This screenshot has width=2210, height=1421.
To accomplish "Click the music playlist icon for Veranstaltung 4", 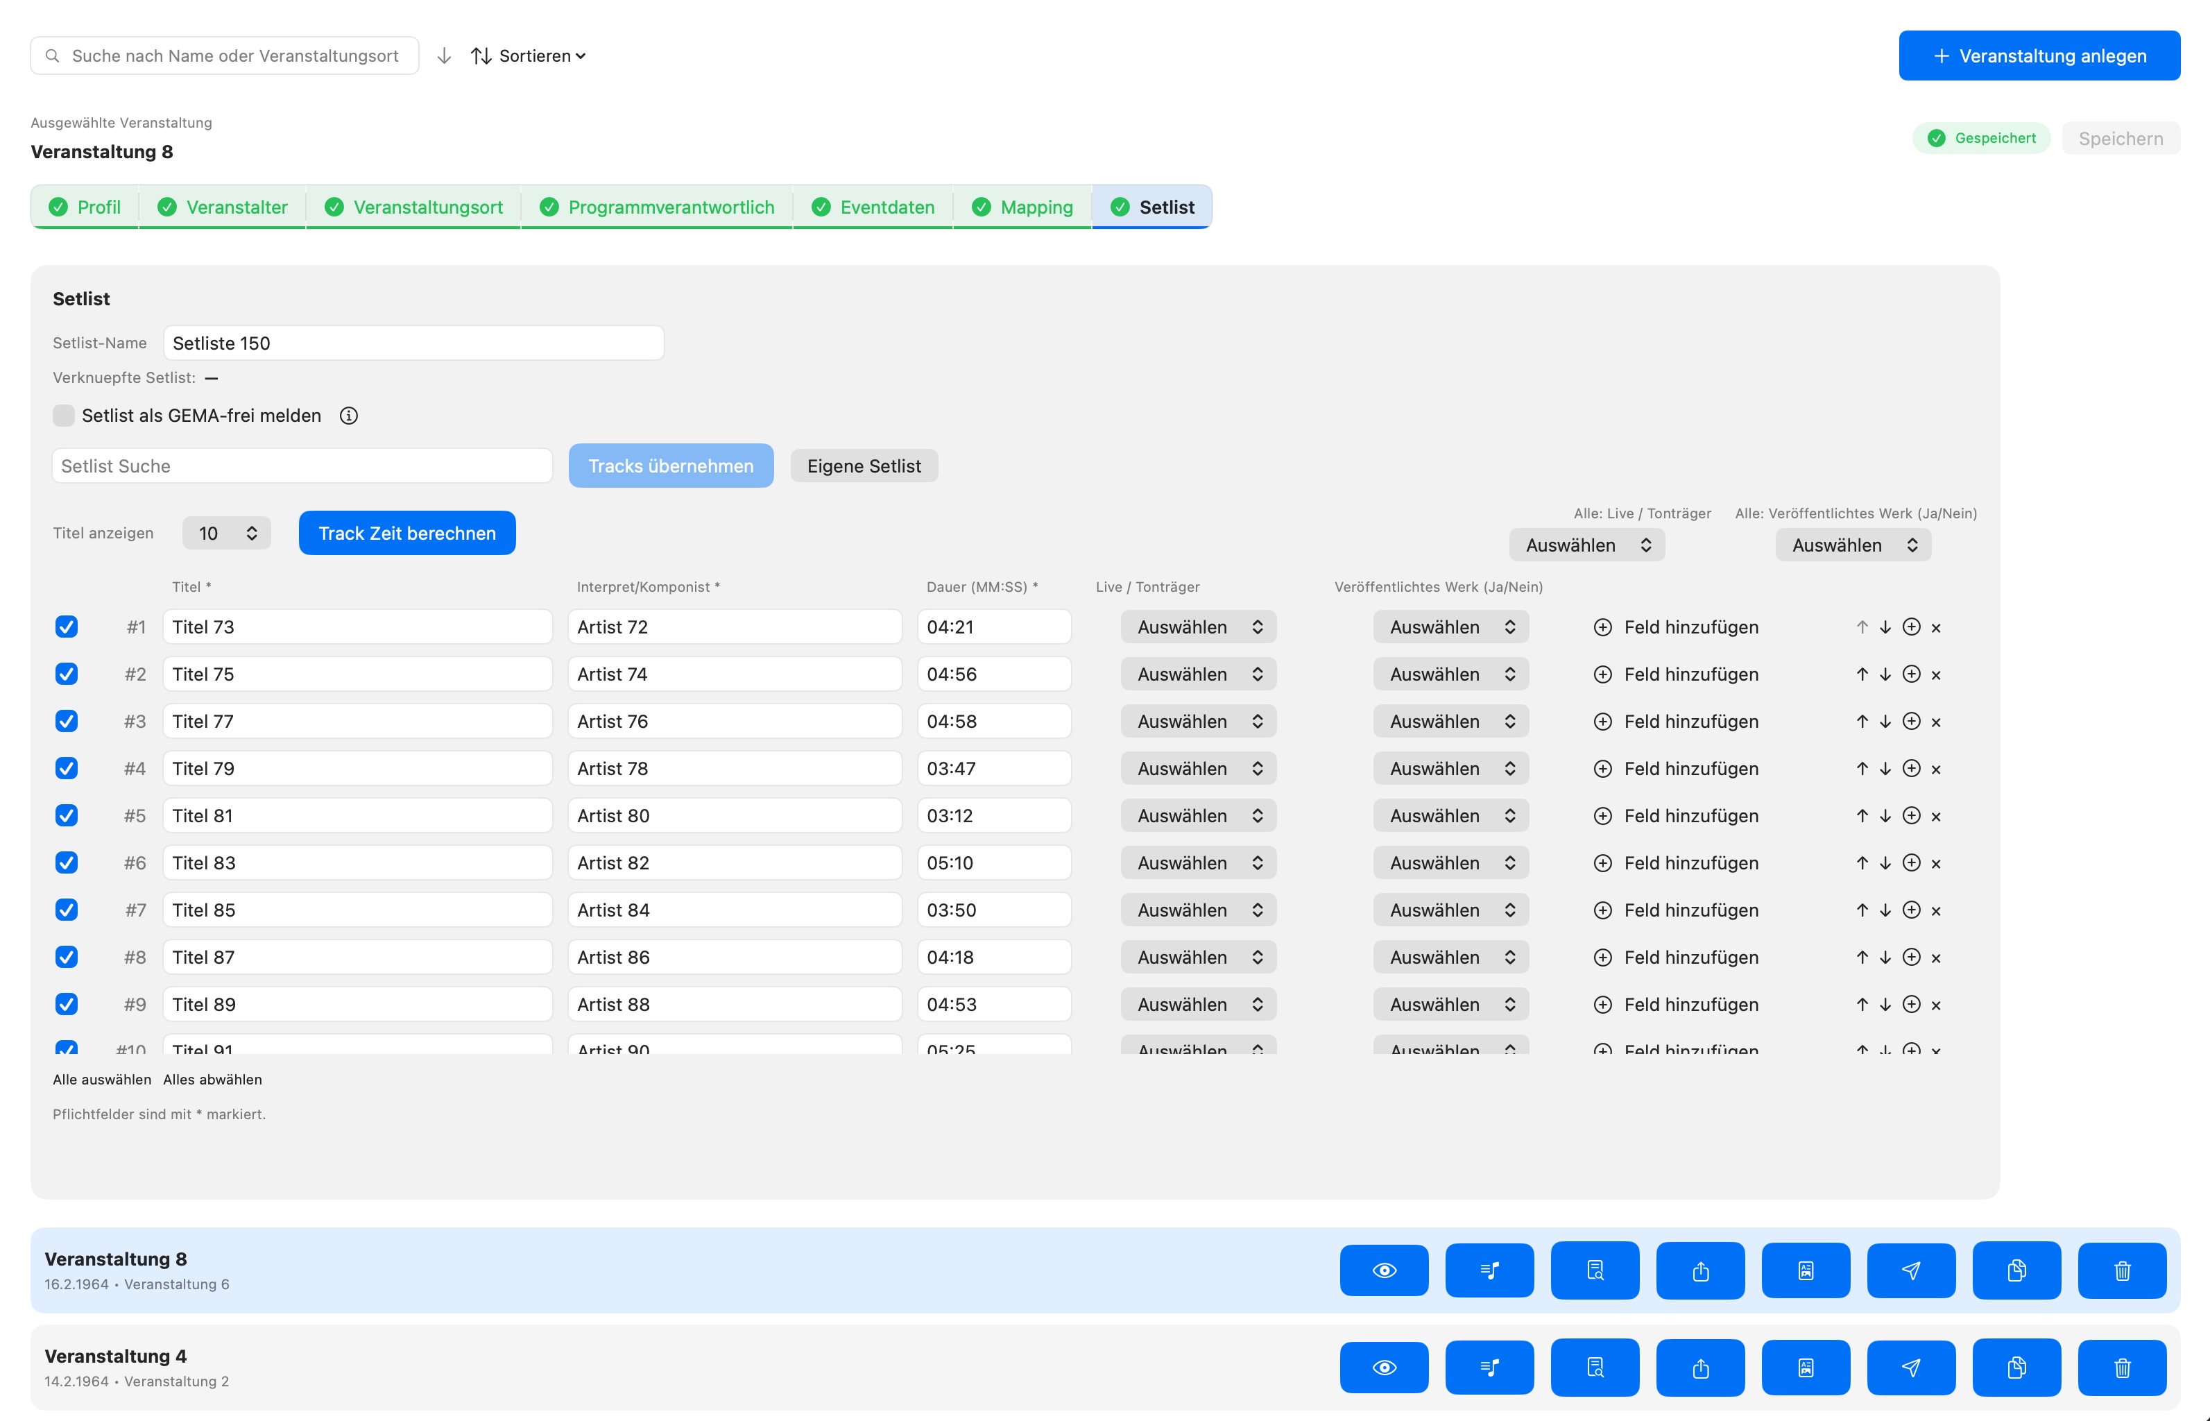I will pyautogui.click(x=1489, y=1368).
